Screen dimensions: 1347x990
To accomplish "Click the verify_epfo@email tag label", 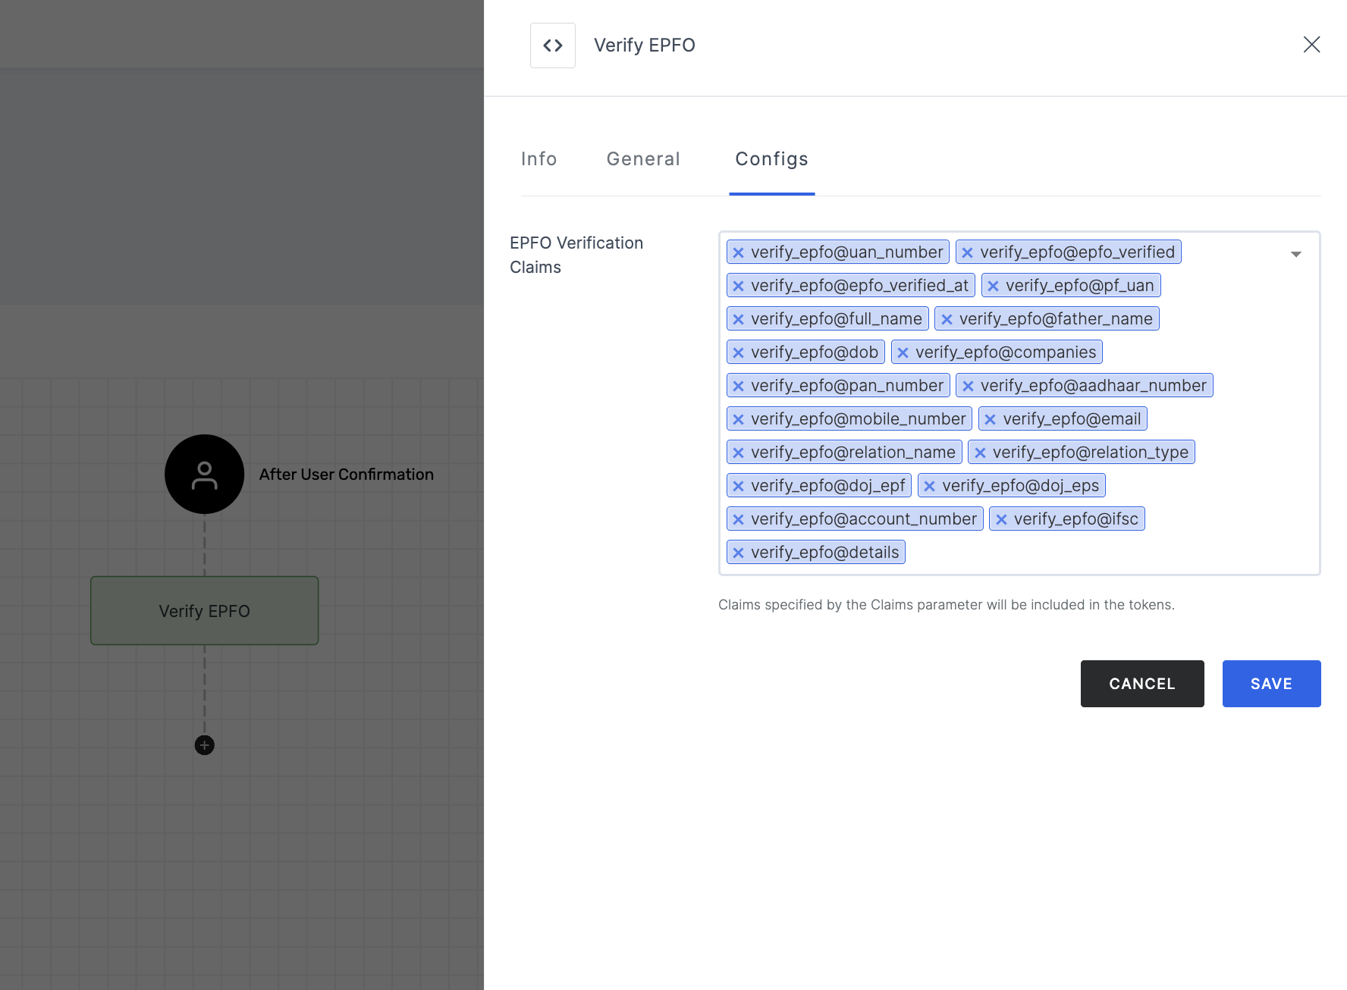I will (1072, 419).
